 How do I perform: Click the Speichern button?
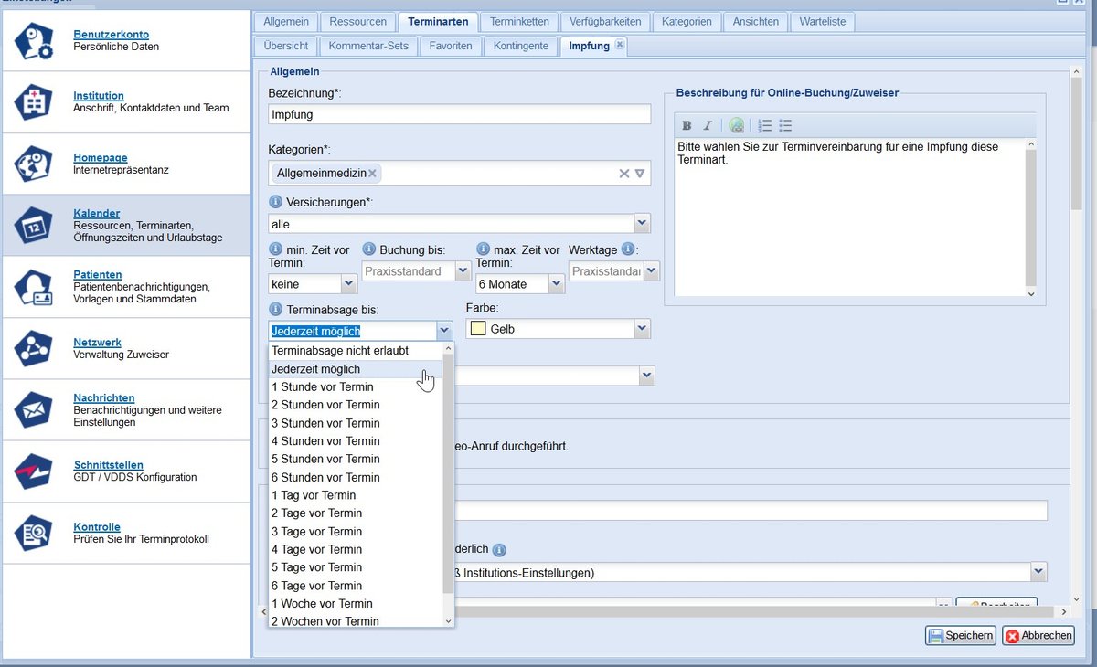[x=960, y=636]
